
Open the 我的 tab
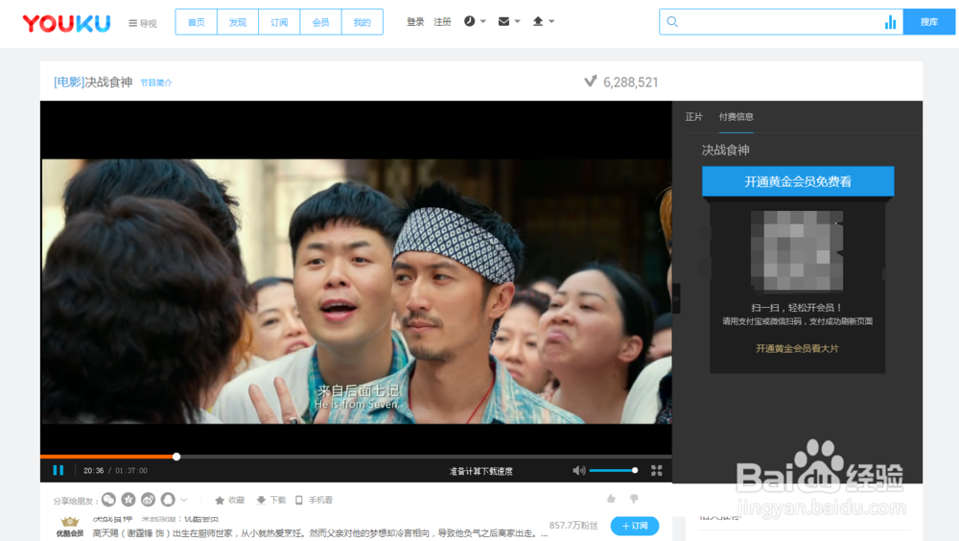click(x=363, y=22)
